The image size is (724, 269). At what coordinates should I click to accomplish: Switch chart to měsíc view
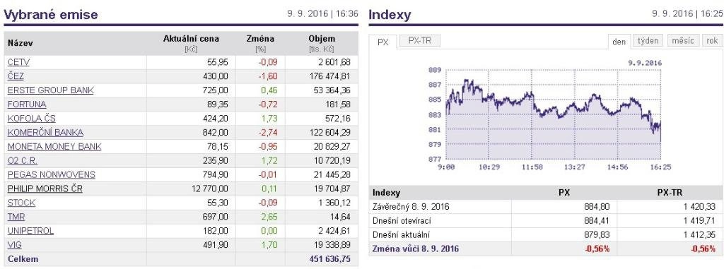(x=683, y=41)
